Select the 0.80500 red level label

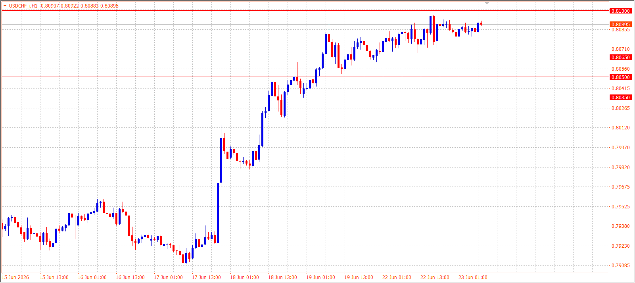point(621,77)
